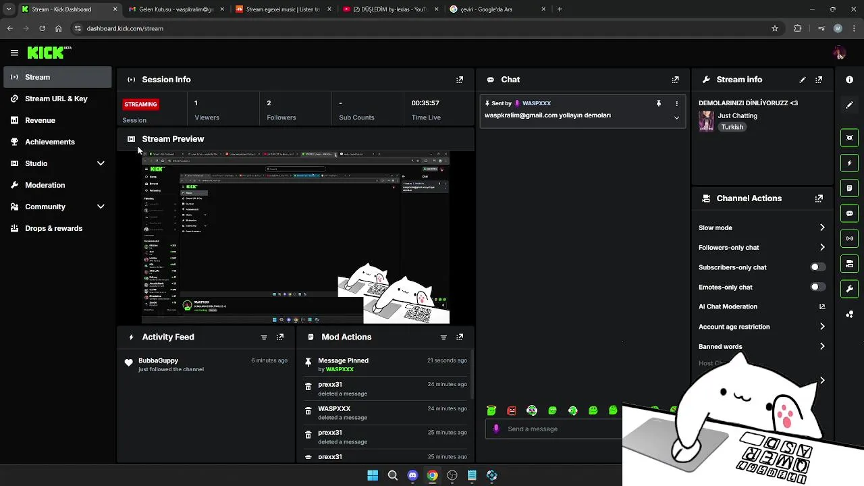The image size is (864, 486).
Task: Toggle Activity Feed lightning widget in sidebar
Action: 849,163
